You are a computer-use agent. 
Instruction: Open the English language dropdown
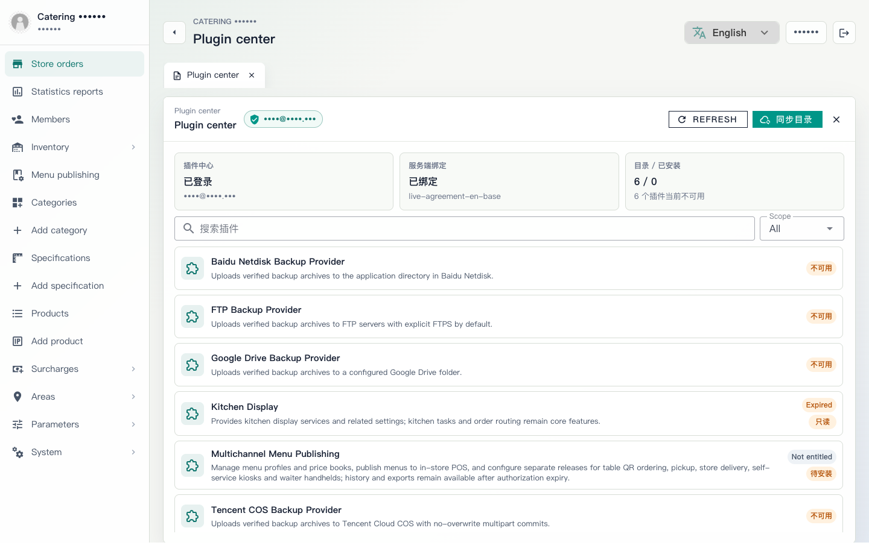[731, 33]
